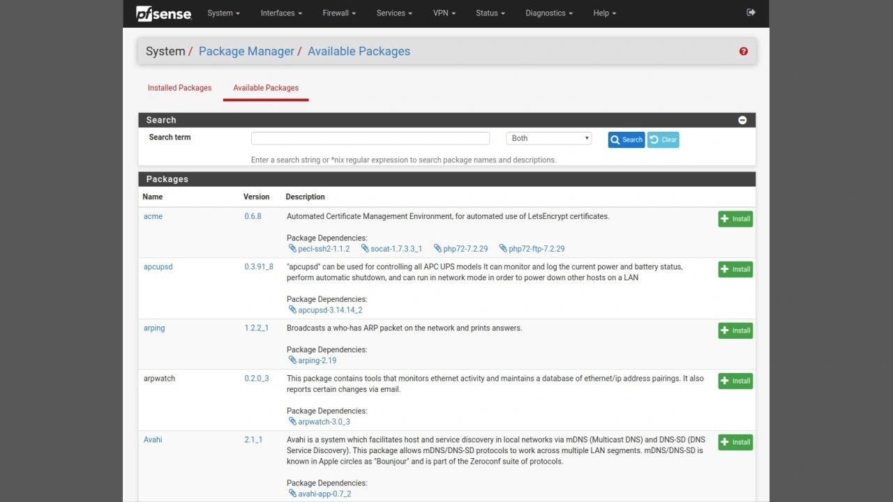
Task: Install the arping package
Action: (x=735, y=330)
